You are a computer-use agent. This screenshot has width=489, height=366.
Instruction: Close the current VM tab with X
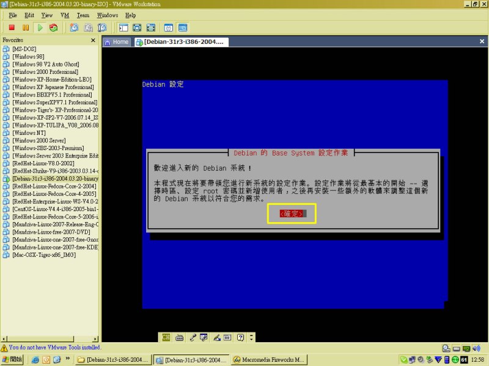(x=482, y=41)
